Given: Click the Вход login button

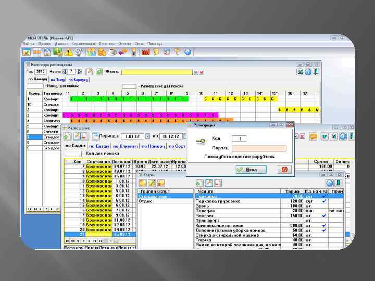Looking at the screenshot, I should click(251, 170).
